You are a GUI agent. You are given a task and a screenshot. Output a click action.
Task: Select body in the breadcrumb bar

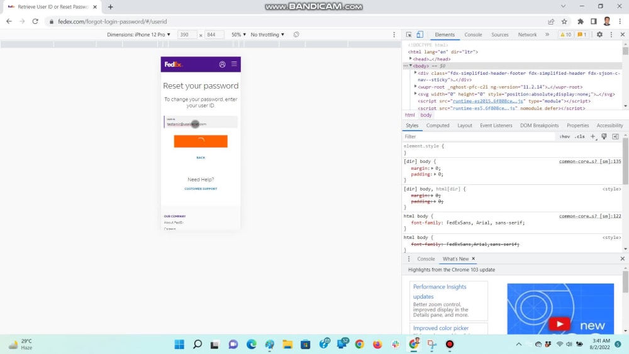click(x=426, y=115)
